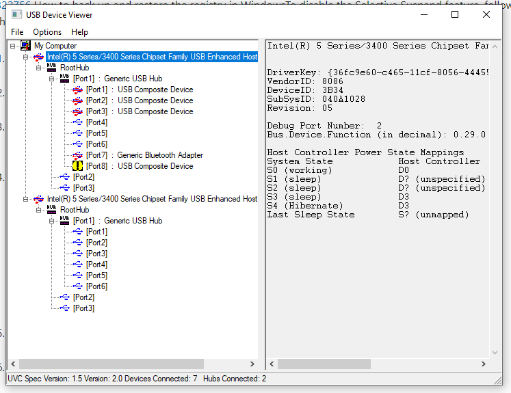Image resolution: width=511 pixels, height=393 pixels.
Task: Select the first [Port1] Generic USB Hub label
Action: [x=118, y=79]
